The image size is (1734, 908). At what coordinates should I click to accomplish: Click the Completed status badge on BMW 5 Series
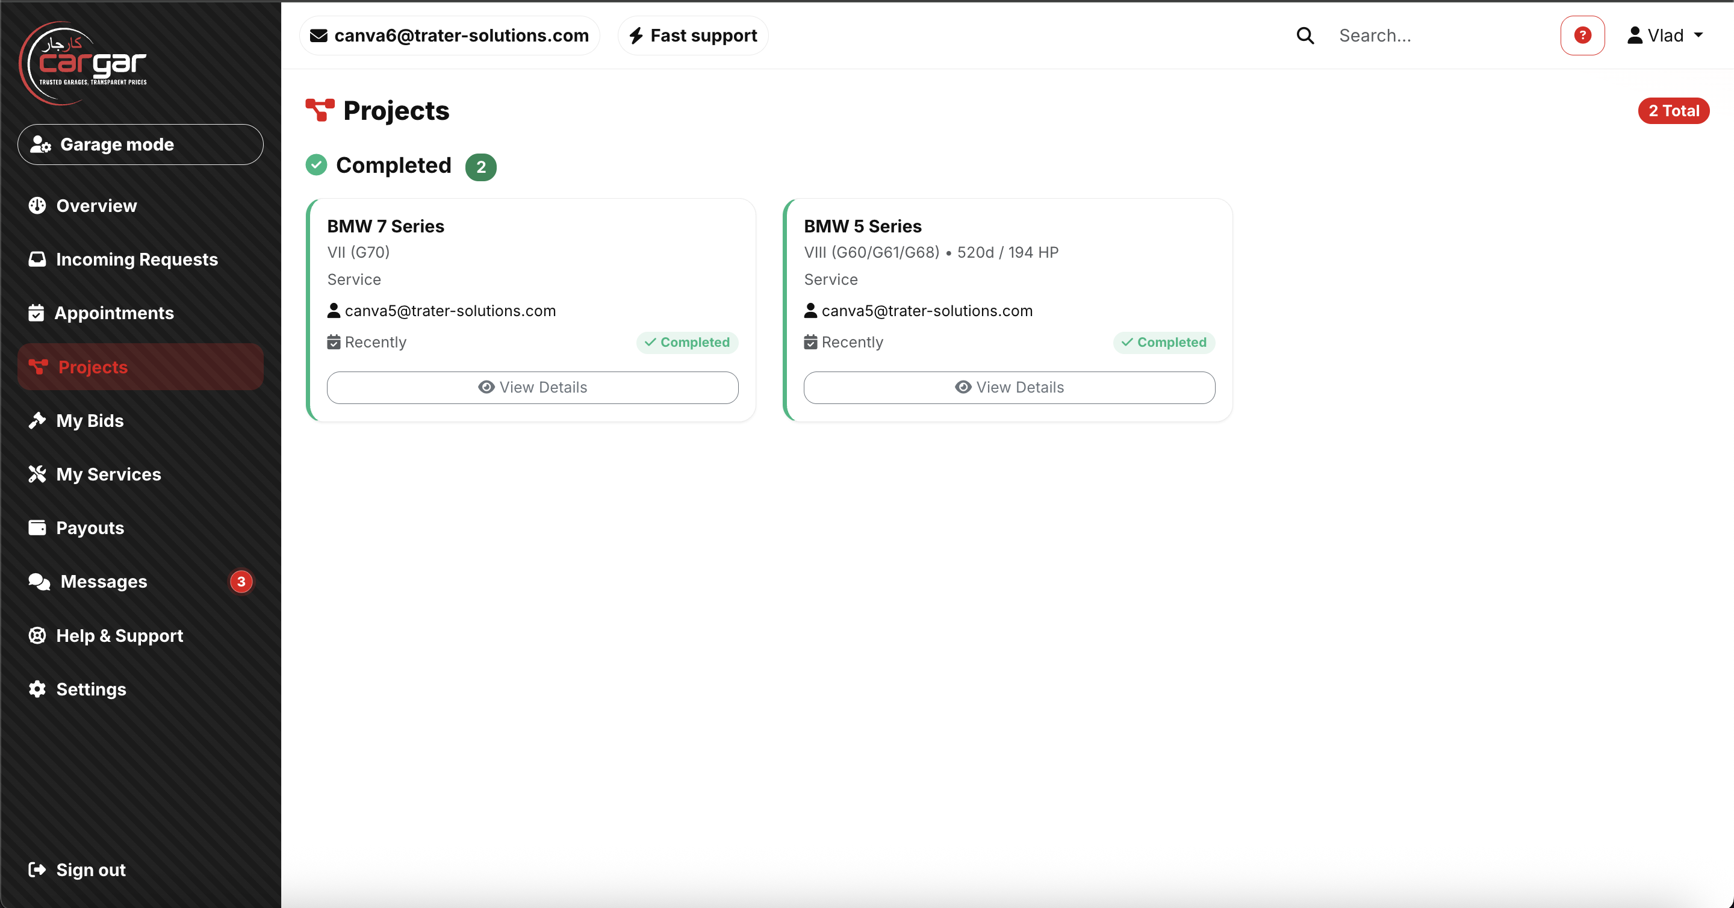pos(1164,342)
